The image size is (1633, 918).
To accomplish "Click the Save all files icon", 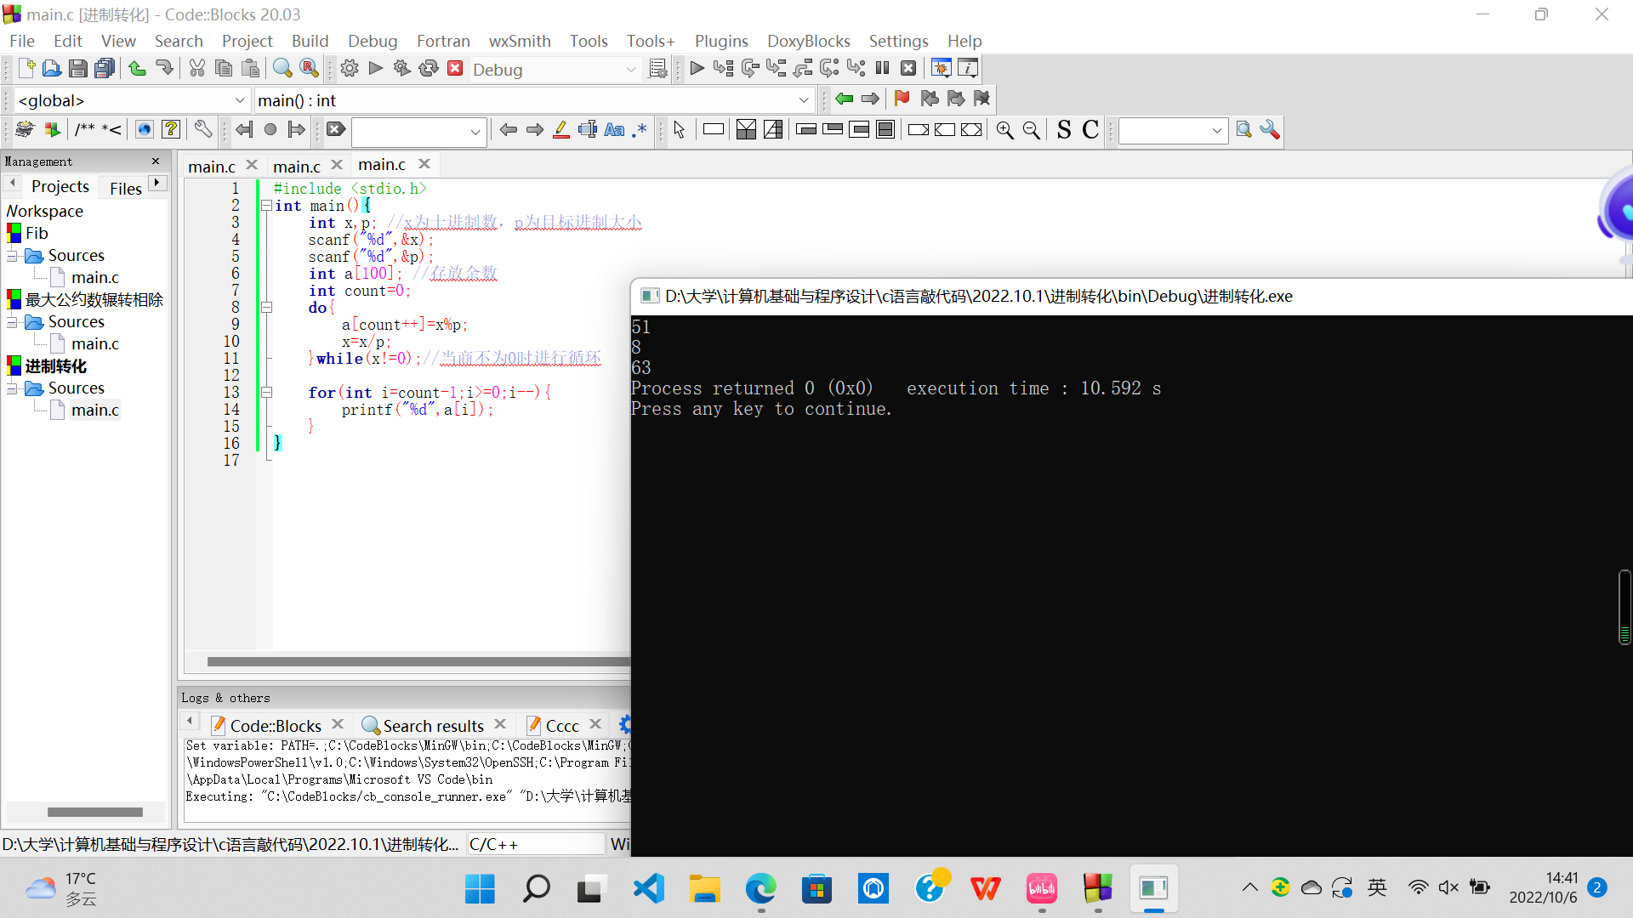I will pos(105,69).
